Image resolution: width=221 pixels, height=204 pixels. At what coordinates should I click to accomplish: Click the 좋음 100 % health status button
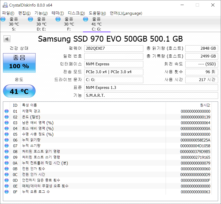click(19, 63)
